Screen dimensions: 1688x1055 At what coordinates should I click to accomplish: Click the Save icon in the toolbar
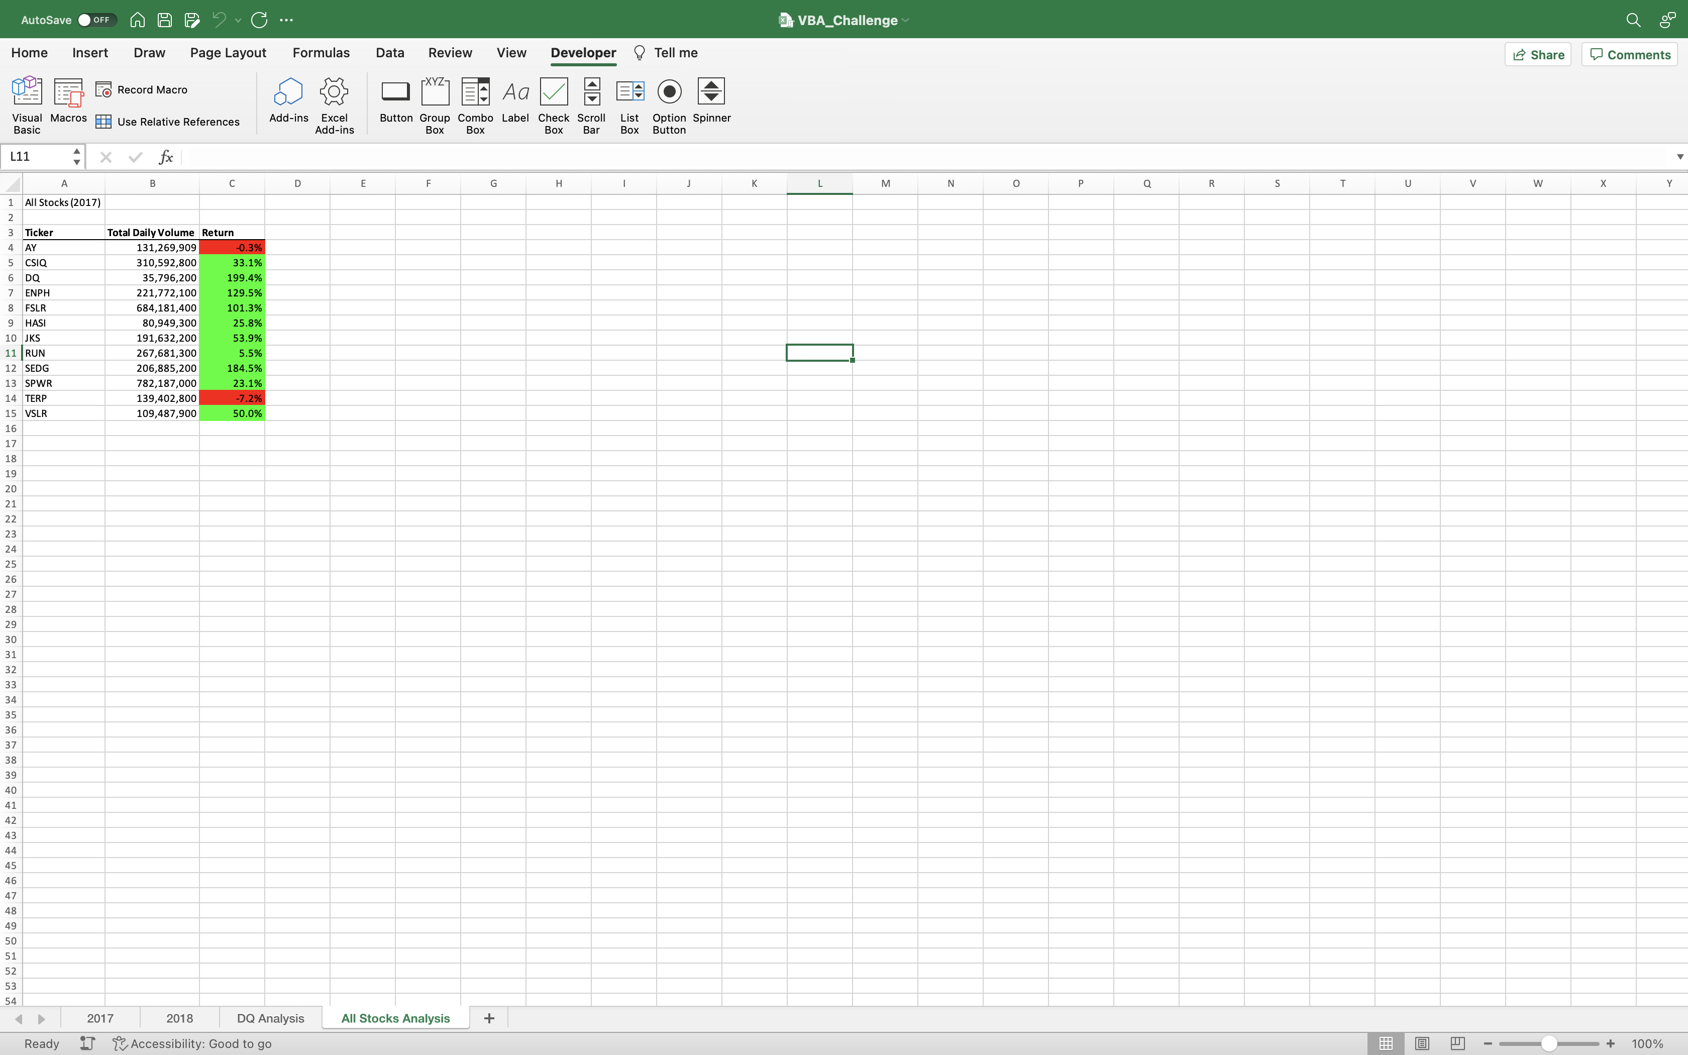[165, 20]
